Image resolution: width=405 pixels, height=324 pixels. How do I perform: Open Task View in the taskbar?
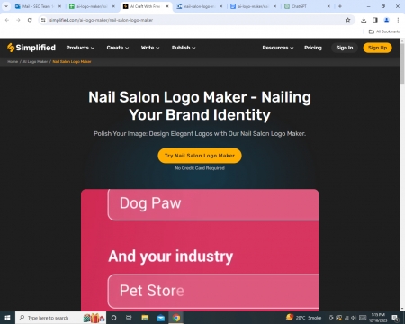(129, 318)
